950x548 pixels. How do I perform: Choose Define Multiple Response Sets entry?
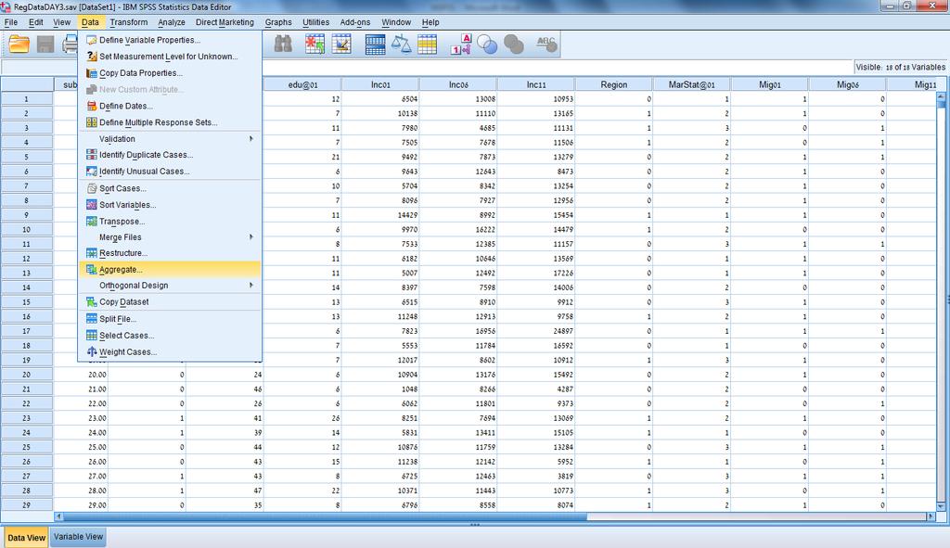click(170, 122)
